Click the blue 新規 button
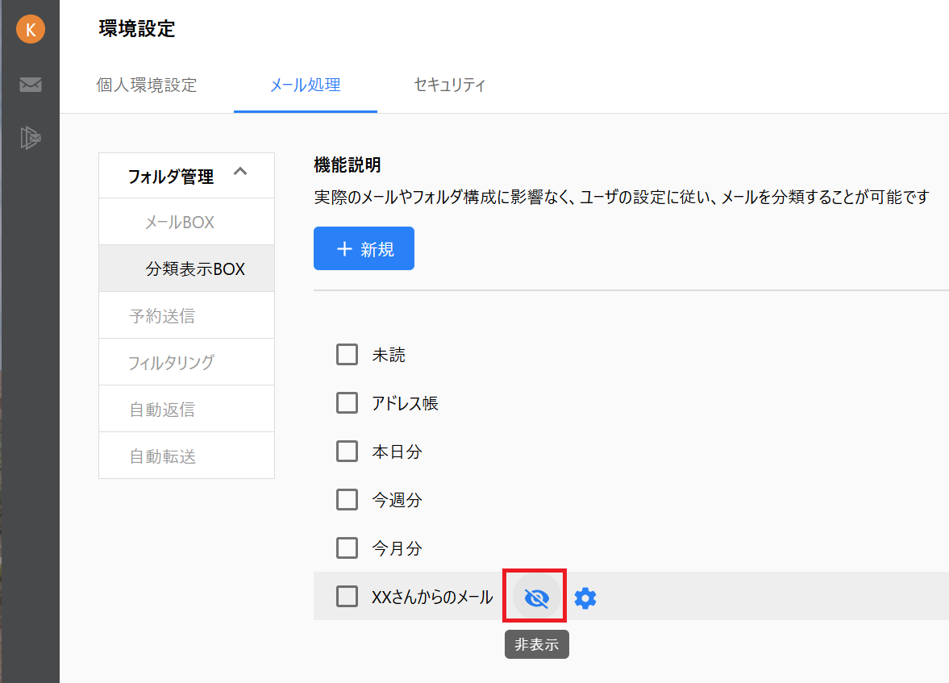Viewport: 949px width, 683px height. (364, 248)
